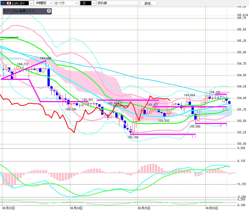Click the 185.814 price axis value

[242, 15]
